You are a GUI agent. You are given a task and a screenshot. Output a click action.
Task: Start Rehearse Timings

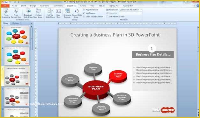(67, 13)
